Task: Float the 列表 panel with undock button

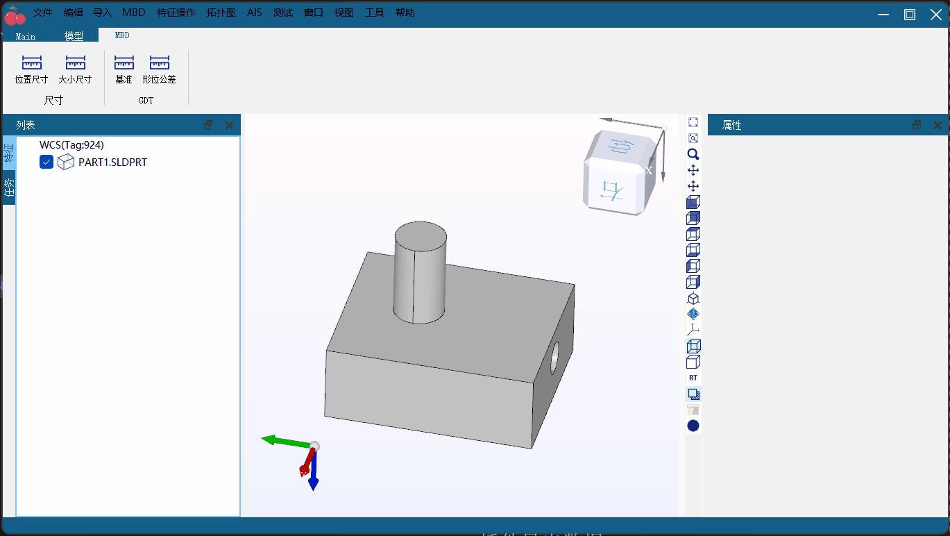Action: pos(208,125)
